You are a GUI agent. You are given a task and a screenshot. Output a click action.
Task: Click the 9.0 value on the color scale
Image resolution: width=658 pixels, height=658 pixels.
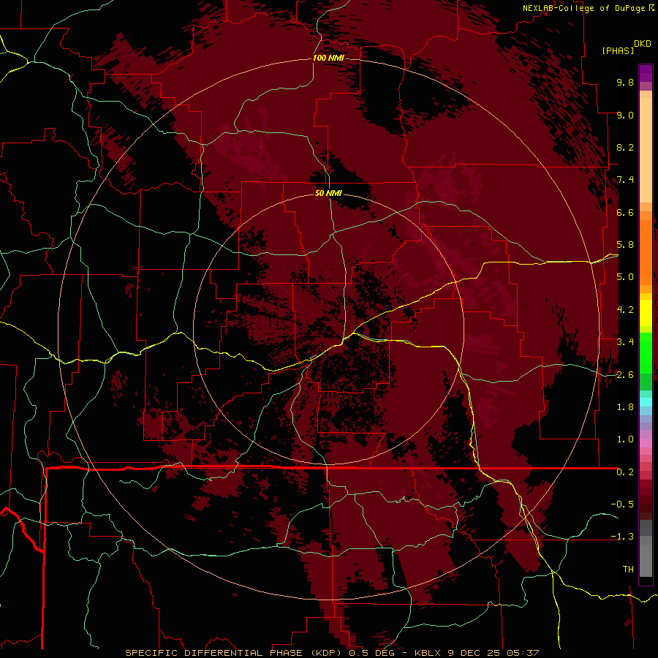625,115
